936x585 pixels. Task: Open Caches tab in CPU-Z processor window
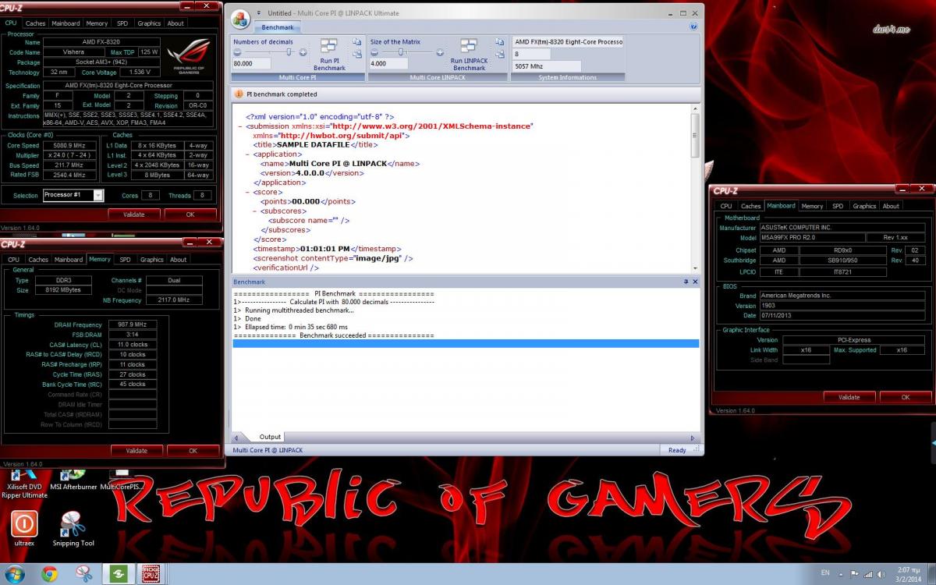pyautogui.click(x=35, y=23)
